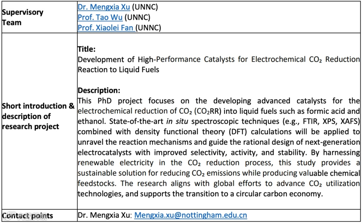Click the Mengxia.xu@nottingham.edu.cn email link
363x223 pixels.
(x=191, y=215)
